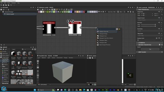Viewport: 164px width, 92px height.
Task: Select Substance_graph in Explorer tree
Action: click(10, 14)
